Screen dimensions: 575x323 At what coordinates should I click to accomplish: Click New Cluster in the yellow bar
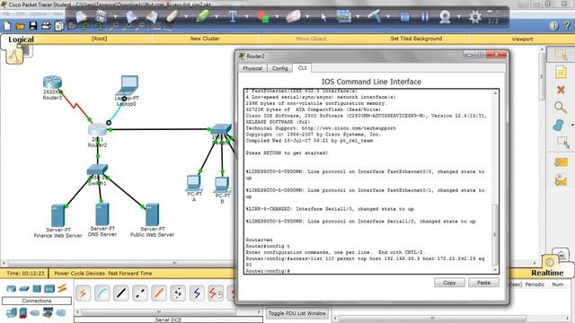pos(205,39)
